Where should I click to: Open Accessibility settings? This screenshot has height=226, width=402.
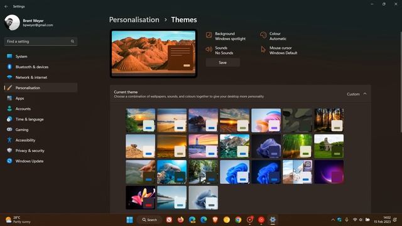coord(40,140)
